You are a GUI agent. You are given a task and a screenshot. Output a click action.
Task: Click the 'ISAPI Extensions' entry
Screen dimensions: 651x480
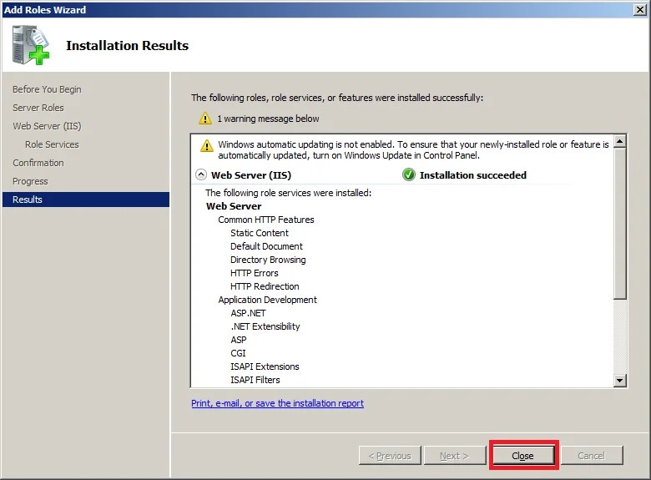click(x=265, y=366)
